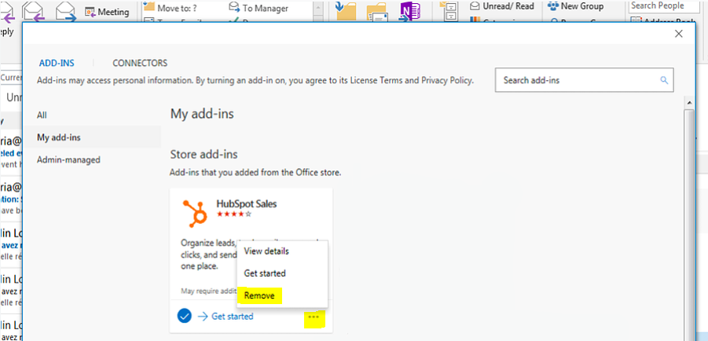Select the 'To Manager' quick step
The image size is (708, 341).
pyautogui.click(x=259, y=8)
